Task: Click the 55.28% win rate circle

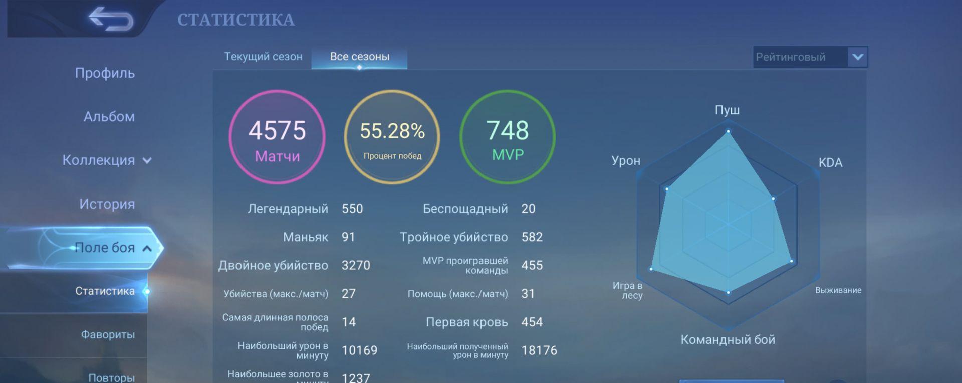Action: tap(392, 137)
